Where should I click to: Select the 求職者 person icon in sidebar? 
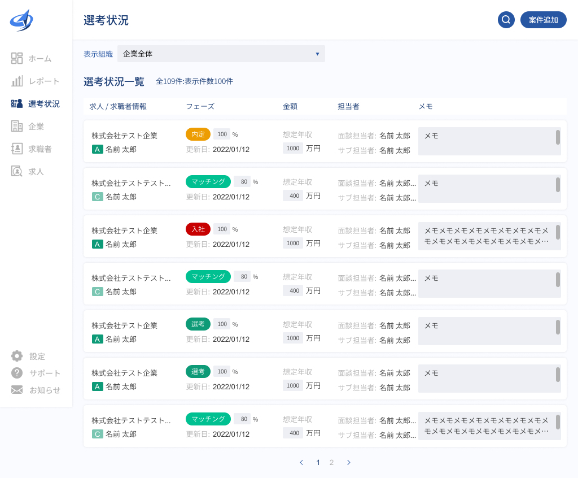[x=17, y=149]
